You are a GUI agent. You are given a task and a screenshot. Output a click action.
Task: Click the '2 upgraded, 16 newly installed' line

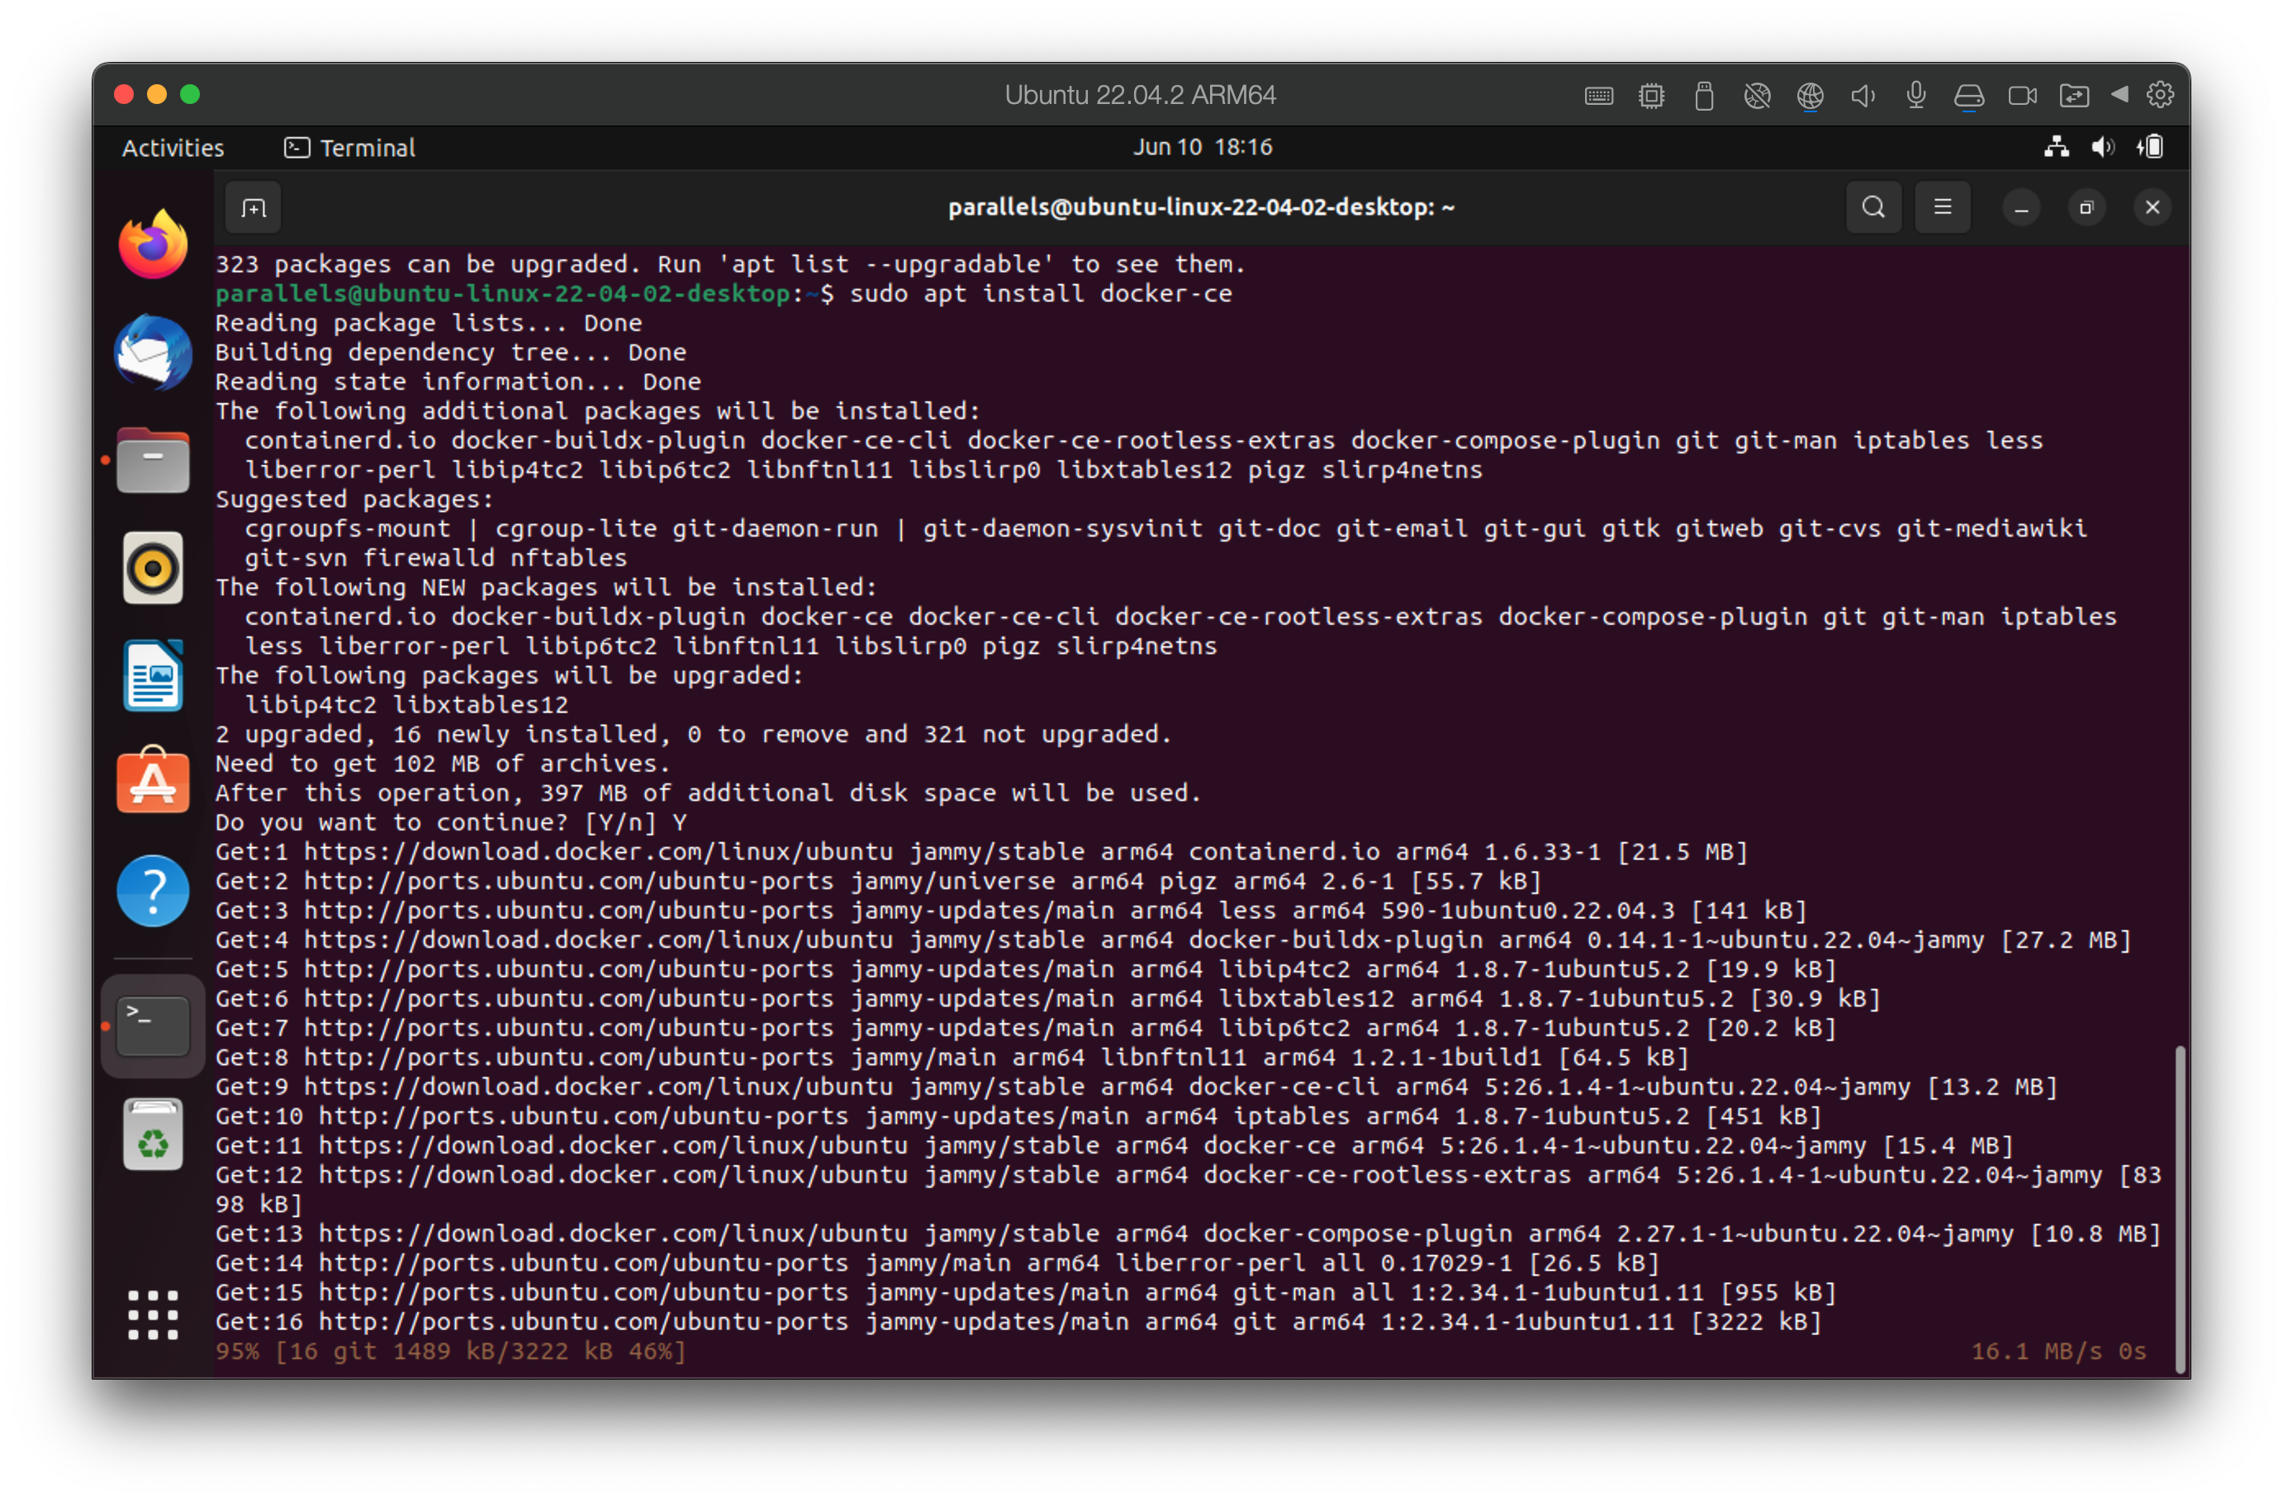click(694, 734)
